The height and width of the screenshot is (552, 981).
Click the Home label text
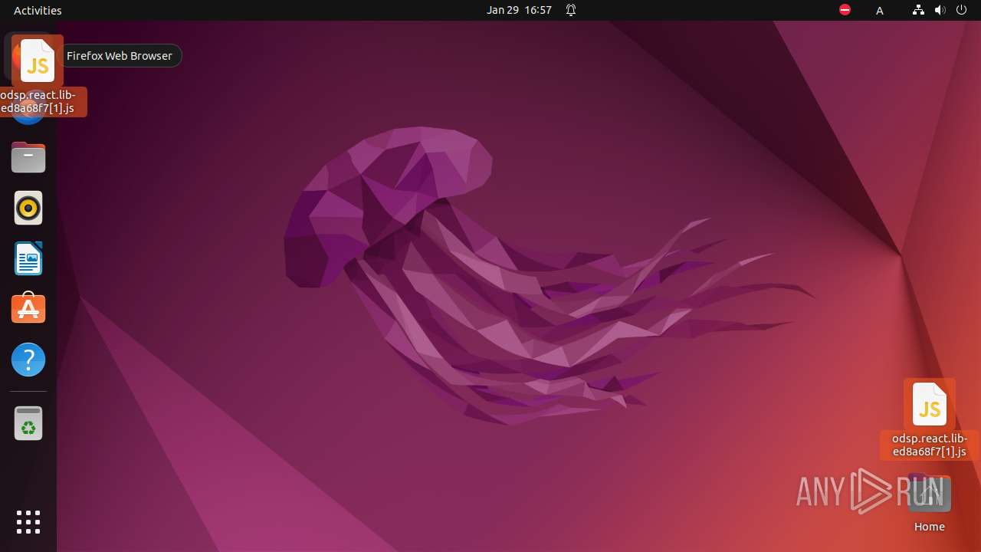[x=930, y=527]
